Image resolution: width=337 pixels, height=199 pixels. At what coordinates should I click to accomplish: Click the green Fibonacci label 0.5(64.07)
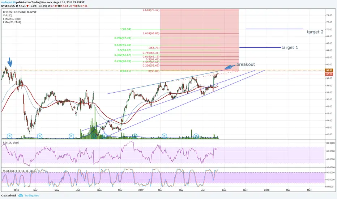124,50
